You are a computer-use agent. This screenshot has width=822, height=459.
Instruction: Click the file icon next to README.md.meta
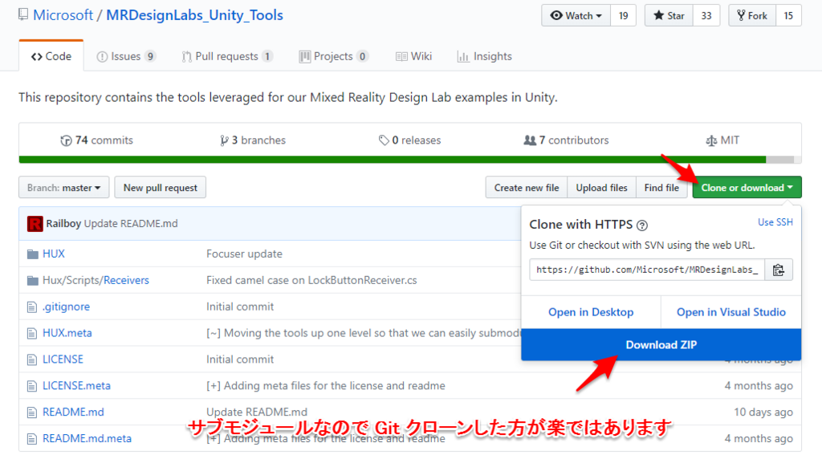(32, 439)
